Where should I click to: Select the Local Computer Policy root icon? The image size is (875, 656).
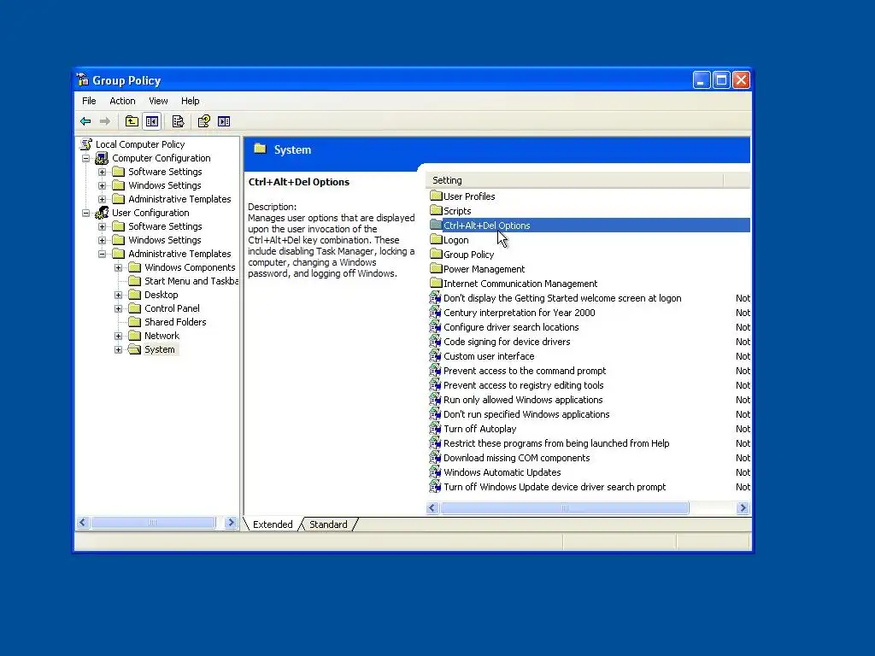tap(86, 143)
